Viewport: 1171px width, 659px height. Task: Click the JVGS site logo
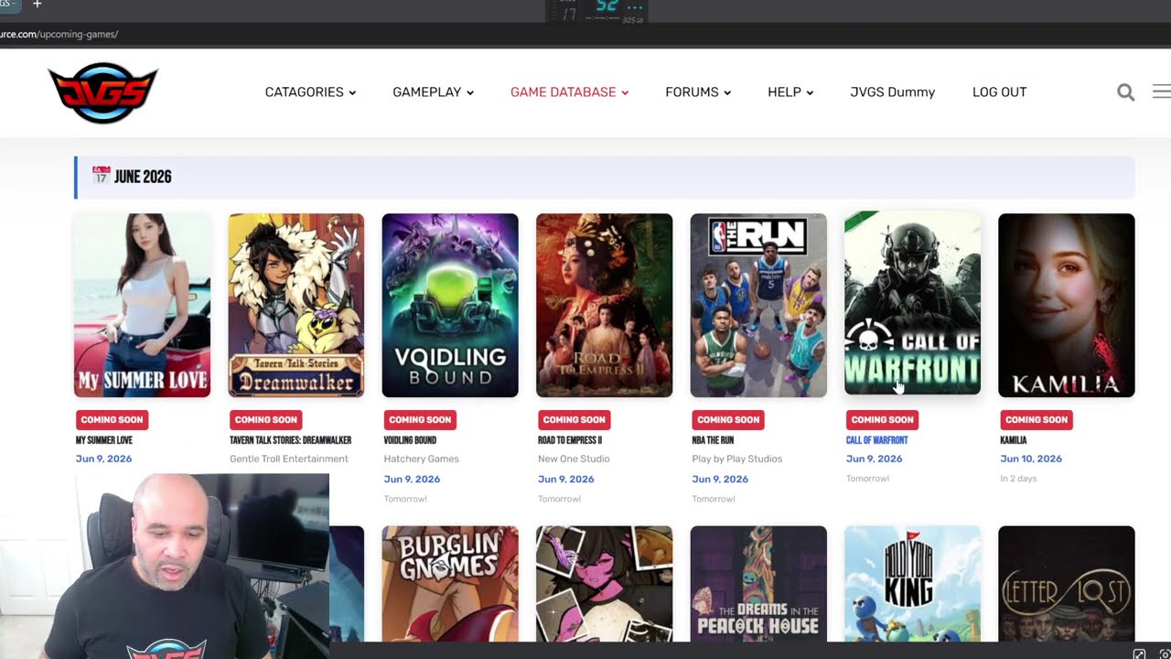click(x=102, y=92)
